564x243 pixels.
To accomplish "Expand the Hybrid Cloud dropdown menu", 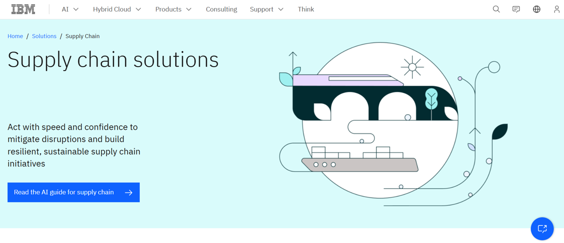I will pos(117,9).
